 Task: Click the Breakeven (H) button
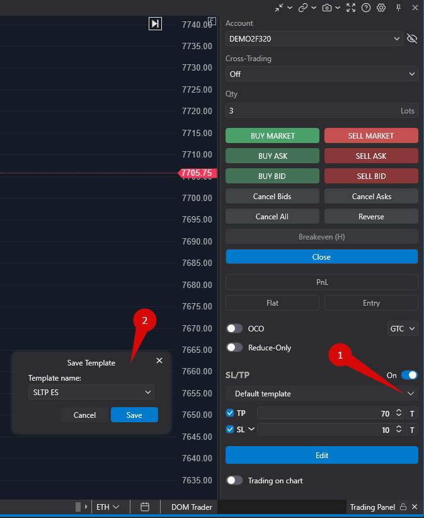tap(322, 236)
